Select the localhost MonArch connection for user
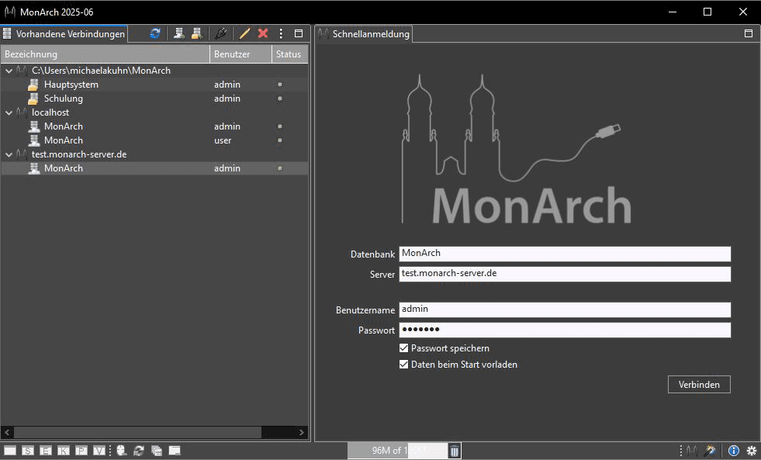The height and width of the screenshot is (460, 761). click(x=154, y=140)
